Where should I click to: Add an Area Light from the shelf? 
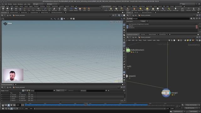[x=122, y=9]
